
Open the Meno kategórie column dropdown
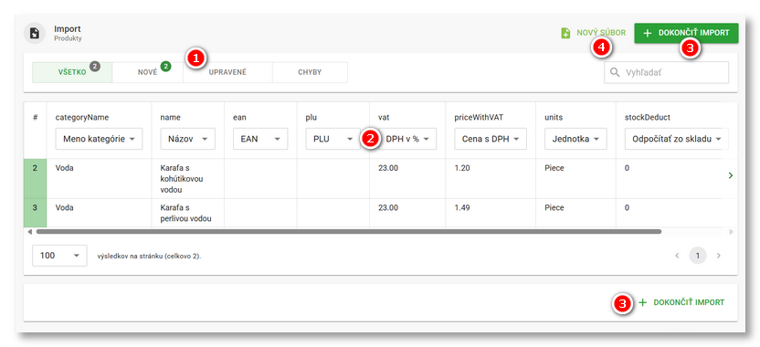tap(99, 139)
